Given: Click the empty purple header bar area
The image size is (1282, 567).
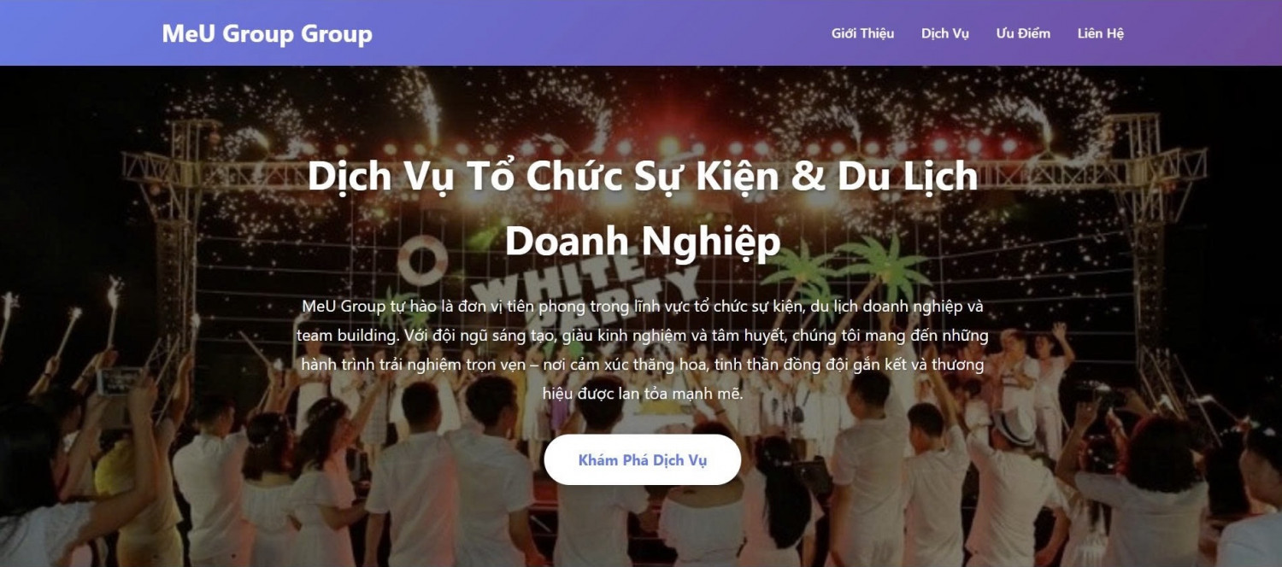Looking at the screenshot, I should tap(598, 33).
